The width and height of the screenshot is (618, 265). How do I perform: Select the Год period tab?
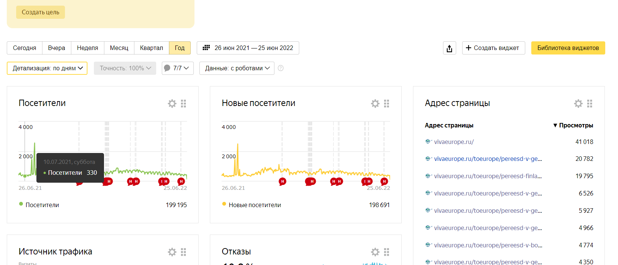click(x=180, y=48)
